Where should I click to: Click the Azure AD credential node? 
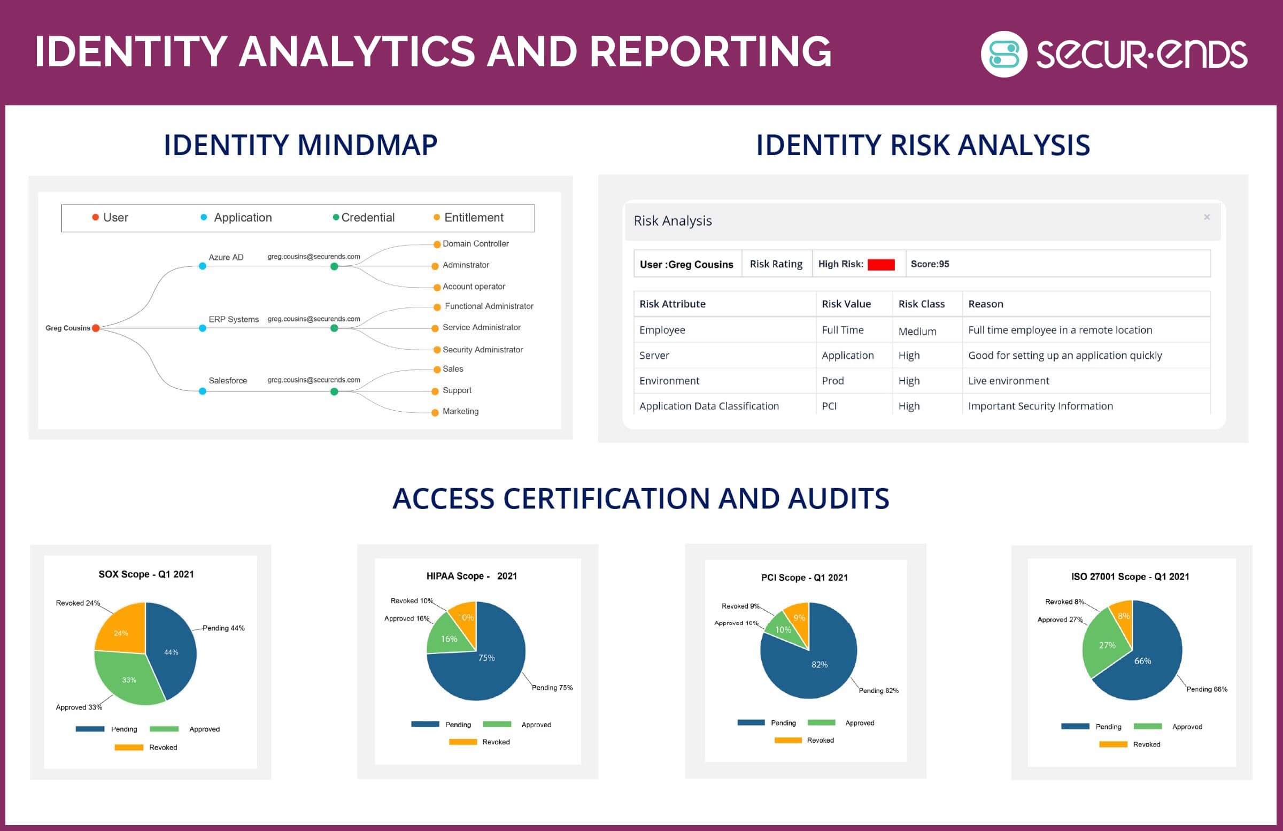pyautogui.click(x=334, y=266)
